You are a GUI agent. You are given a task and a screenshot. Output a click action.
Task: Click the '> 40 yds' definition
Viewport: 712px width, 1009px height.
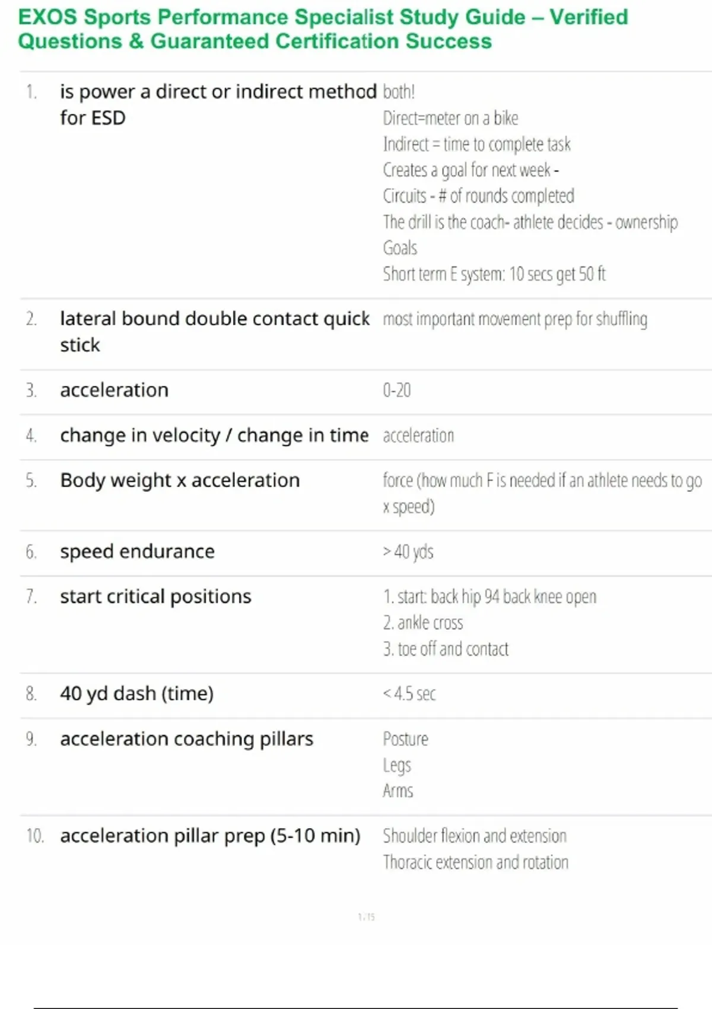click(408, 551)
